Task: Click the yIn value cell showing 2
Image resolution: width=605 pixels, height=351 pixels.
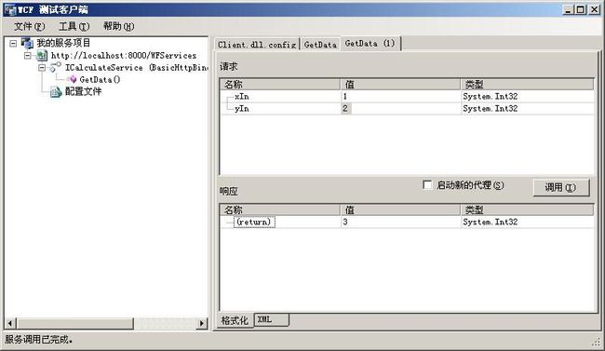Action: click(400, 109)
